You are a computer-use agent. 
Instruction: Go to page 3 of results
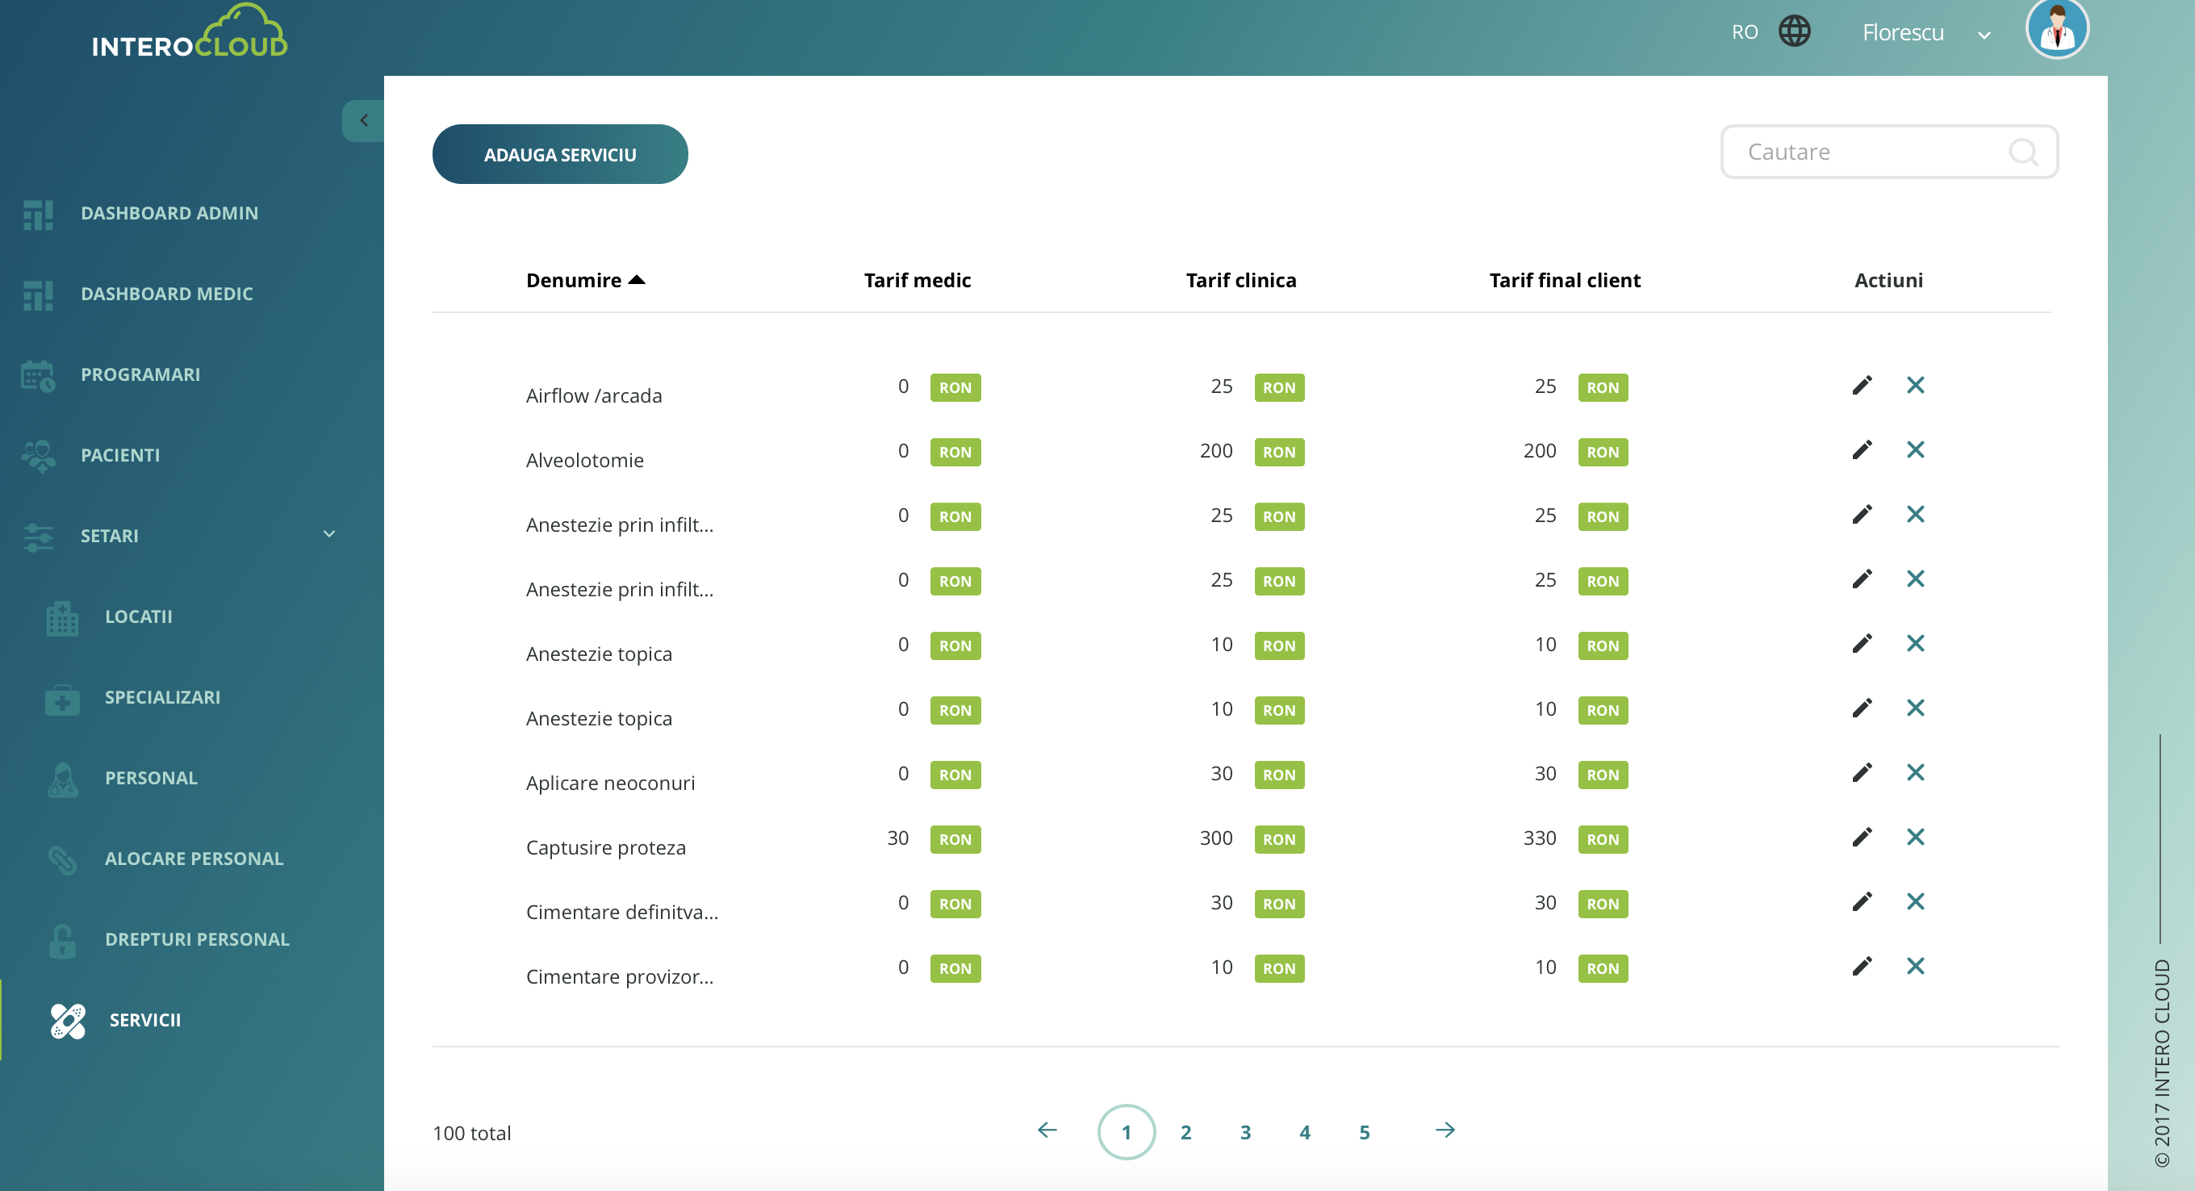pyautogui.click(x=1245, y=1132)
